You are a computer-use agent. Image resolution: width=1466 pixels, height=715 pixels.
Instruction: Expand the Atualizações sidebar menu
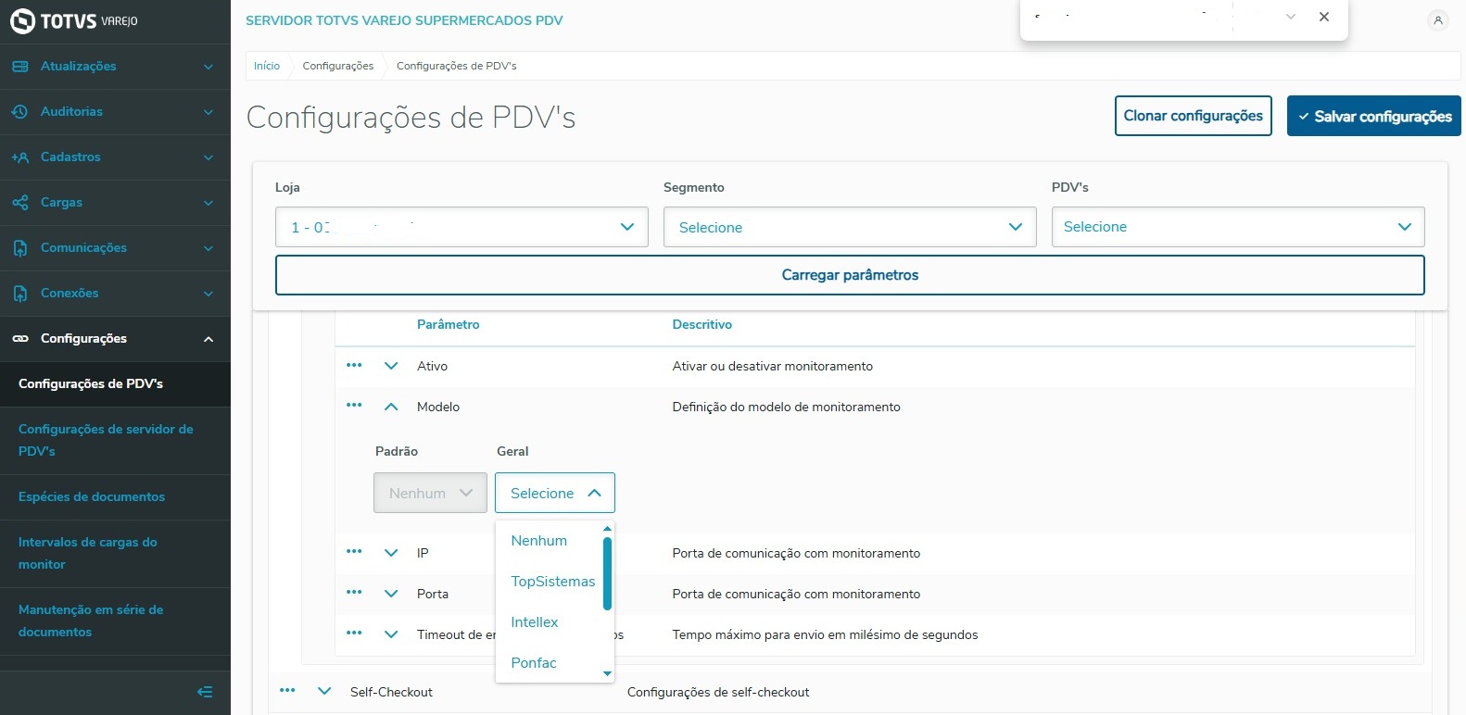point(115,67)
